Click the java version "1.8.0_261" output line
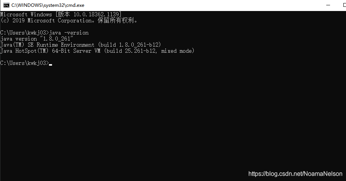Viewport: 346px width, 181px height. (36, 39)
